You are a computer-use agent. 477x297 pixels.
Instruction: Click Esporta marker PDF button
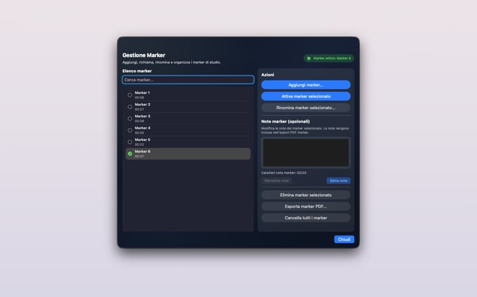coord(306,206)
